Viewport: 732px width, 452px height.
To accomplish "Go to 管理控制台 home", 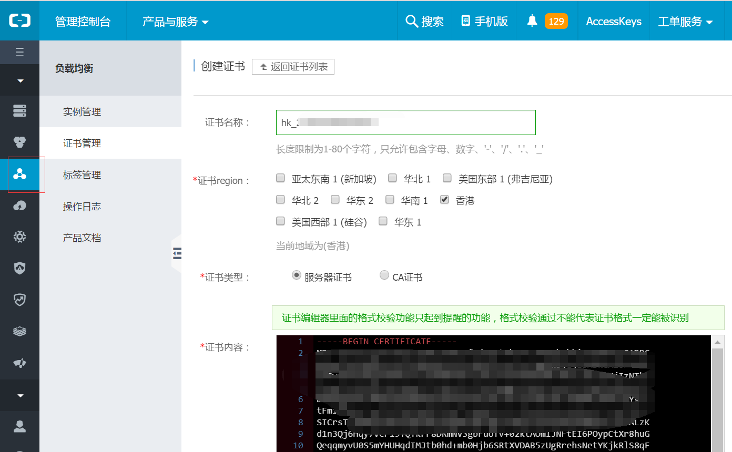I will tap(83, 22).
